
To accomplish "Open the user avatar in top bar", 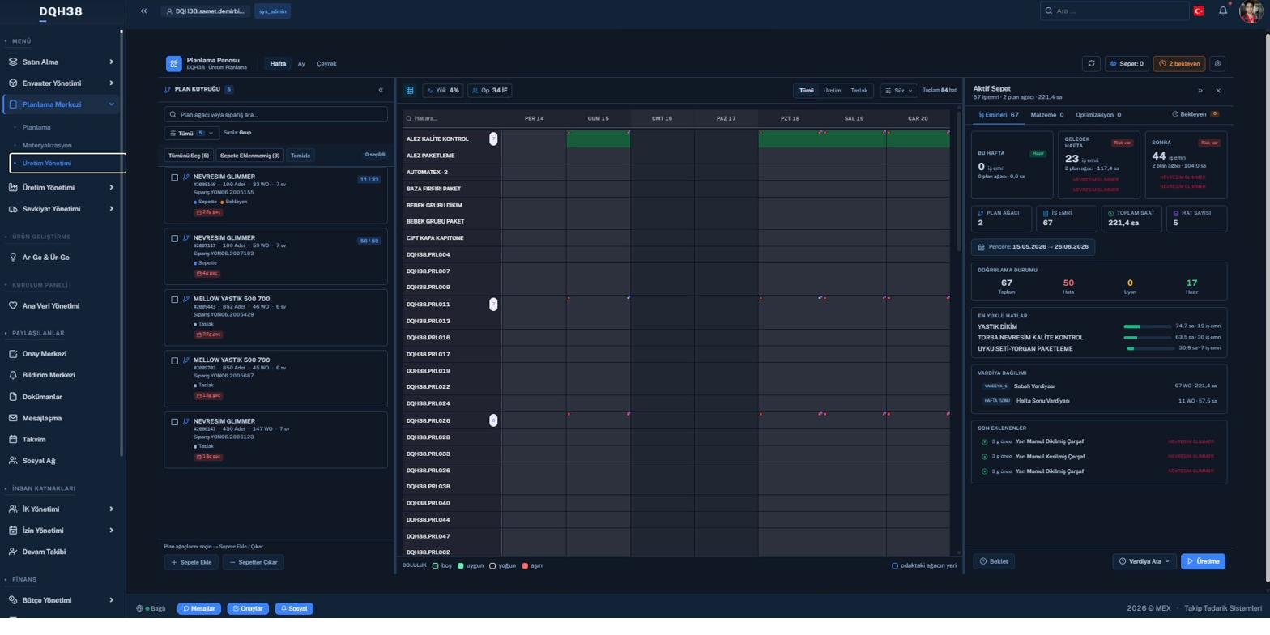I will coord(1251,11).
